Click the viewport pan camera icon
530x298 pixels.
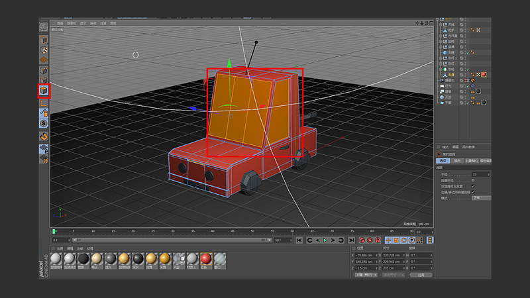click(x=417, y=23)
